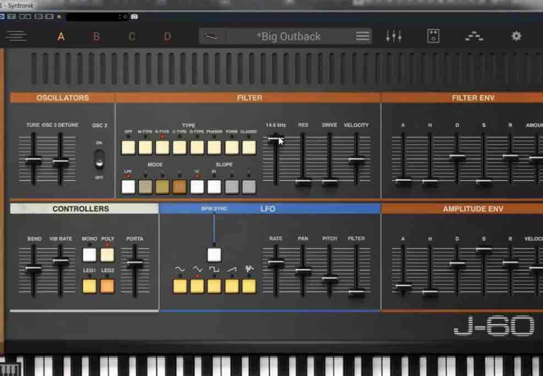Enable LEG2 legato button
543x376 pixels.
[107, 286]
